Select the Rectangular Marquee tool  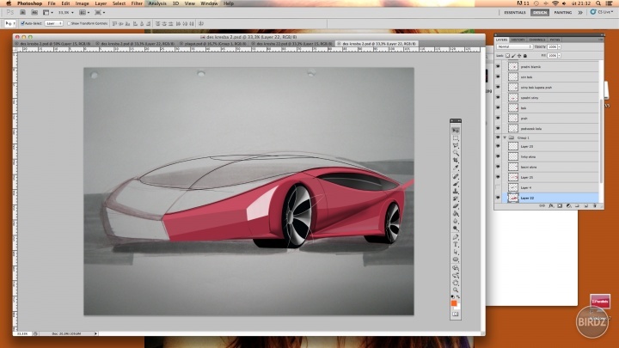(456, 138)
